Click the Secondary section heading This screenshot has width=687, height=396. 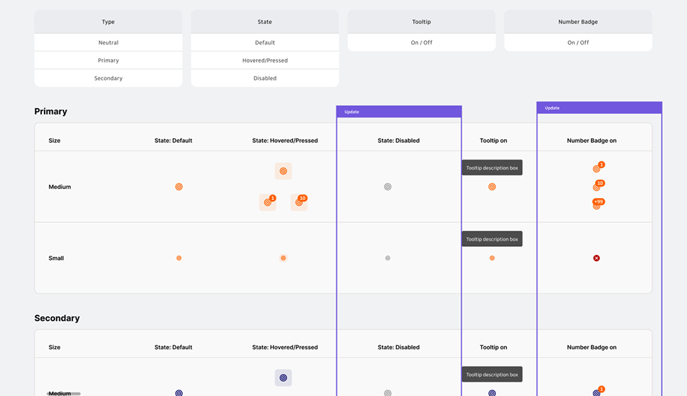pyautogui.click(x=57, y=318)
